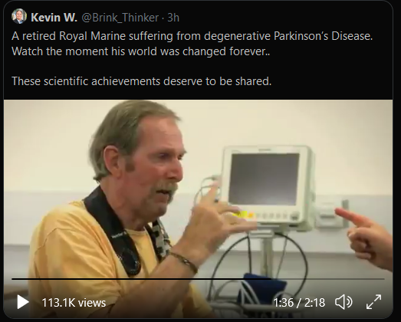
Task: Mute the video using the speaker icon
Action: click(343, 302)
